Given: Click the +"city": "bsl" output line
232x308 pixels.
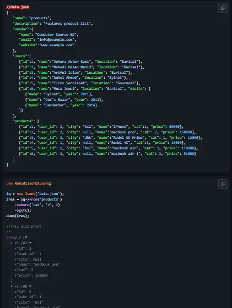Looking at the screenshot, I should [29, 302].
